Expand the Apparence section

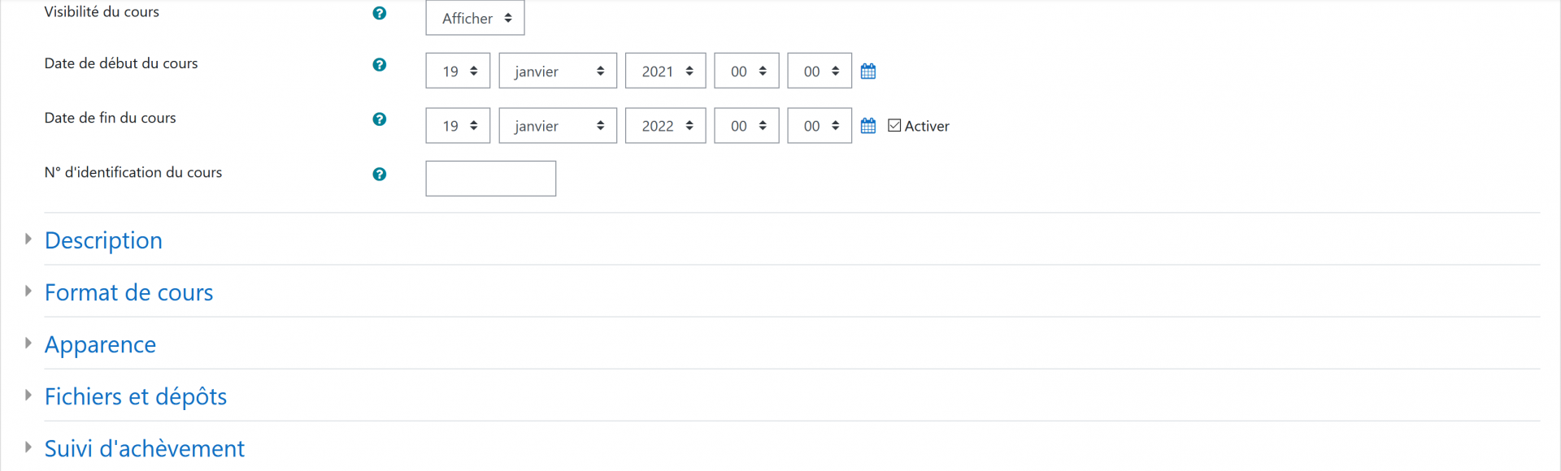pyautogui.click(x=100, y=344)
